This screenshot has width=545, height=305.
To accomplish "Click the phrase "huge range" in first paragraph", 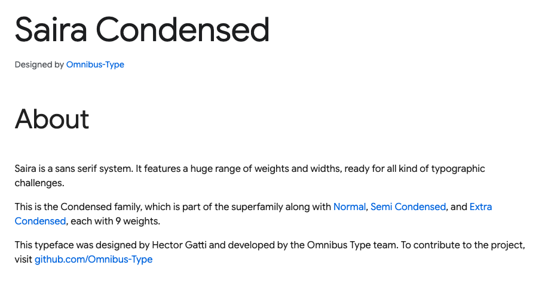I will tap(215, 169).
